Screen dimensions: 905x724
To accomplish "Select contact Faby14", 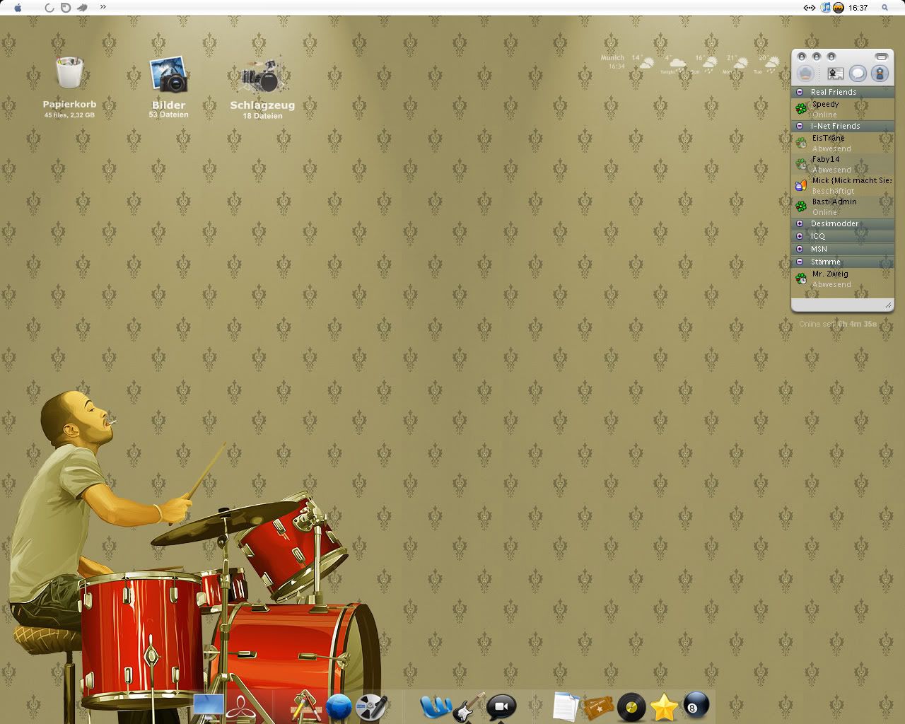I will coord(843,164).
